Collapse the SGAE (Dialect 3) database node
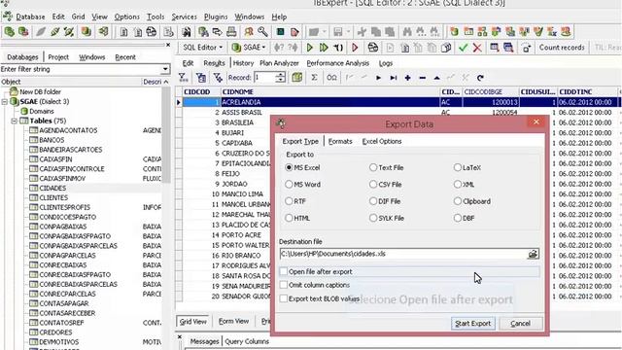The width and height of the screenshot is (622, 350). [x=5, y=101]
